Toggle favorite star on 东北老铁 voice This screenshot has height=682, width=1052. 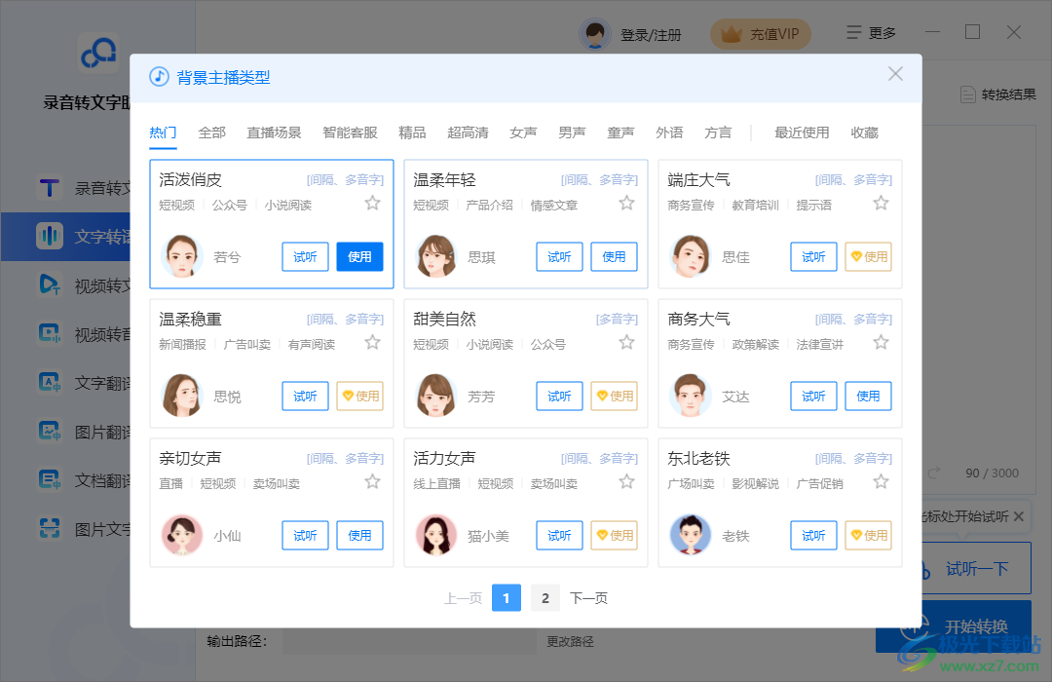(x=881, y=480)
